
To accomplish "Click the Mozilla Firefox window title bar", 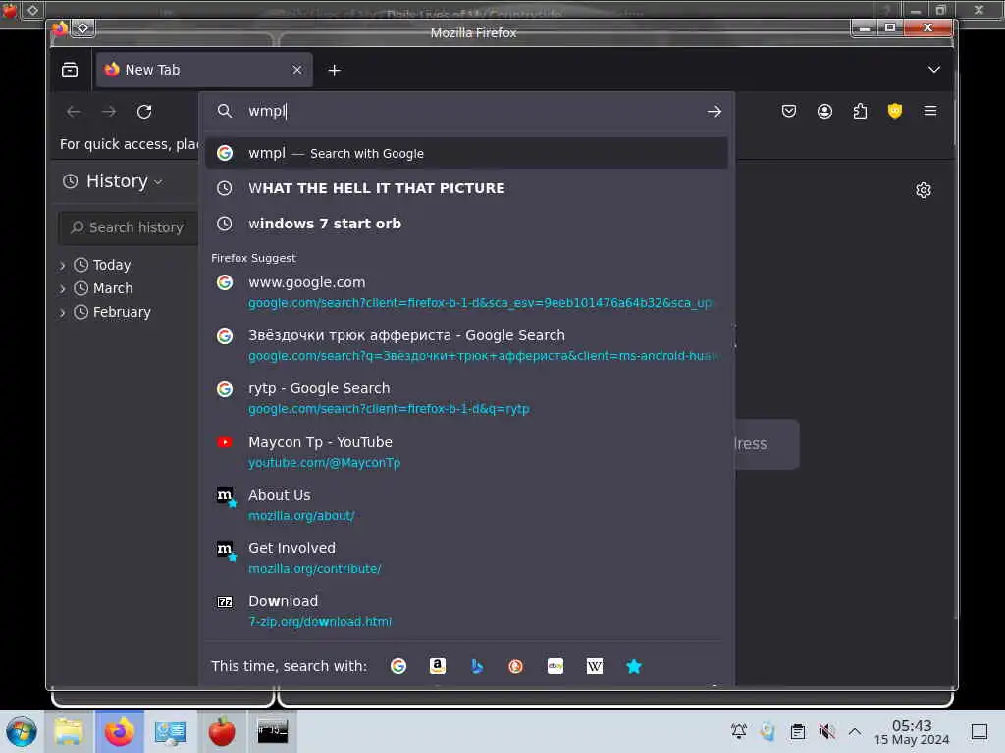I will pos(473,32).
